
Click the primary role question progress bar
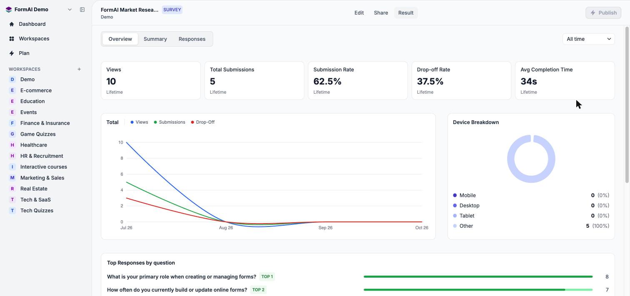click(478, 277)
